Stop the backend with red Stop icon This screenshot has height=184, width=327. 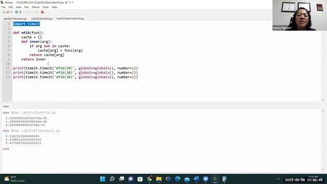click(x=42, y=12)
